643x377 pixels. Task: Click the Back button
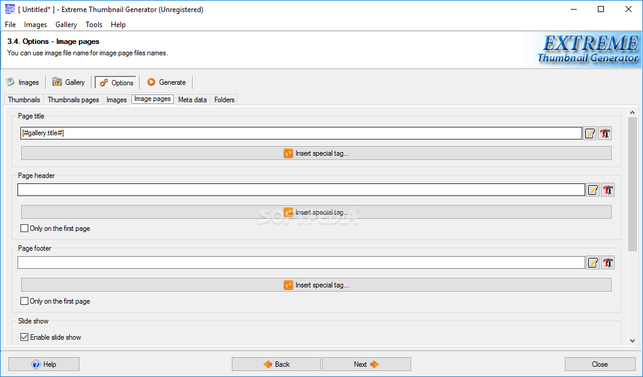(276, 364)
